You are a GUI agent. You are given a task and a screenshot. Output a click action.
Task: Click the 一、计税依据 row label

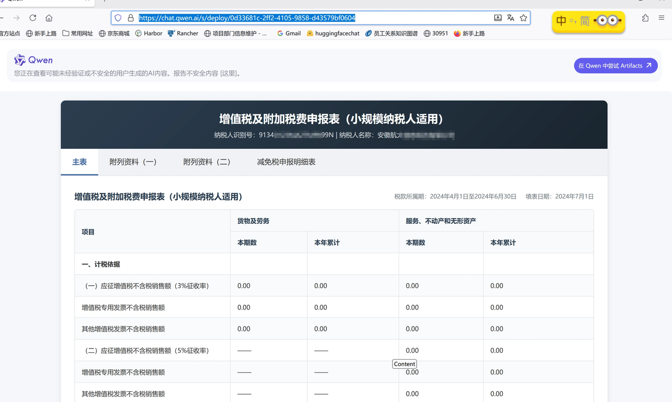[x=101, y=264]
